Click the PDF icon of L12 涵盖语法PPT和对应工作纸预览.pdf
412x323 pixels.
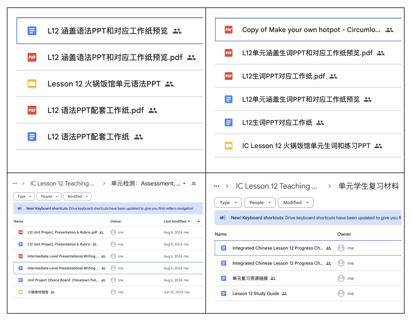(32, 57)
